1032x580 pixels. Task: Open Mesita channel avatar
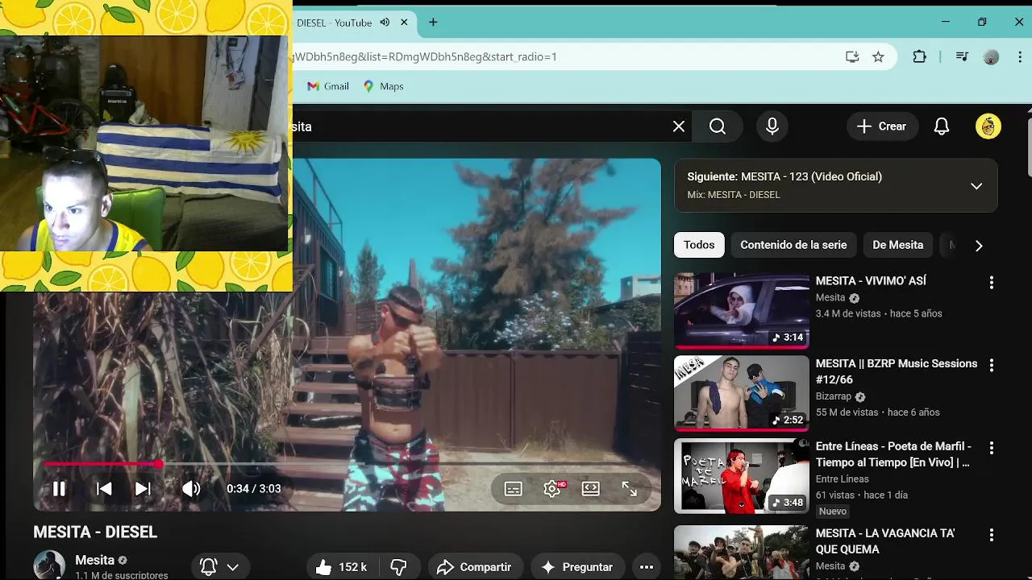49,565
